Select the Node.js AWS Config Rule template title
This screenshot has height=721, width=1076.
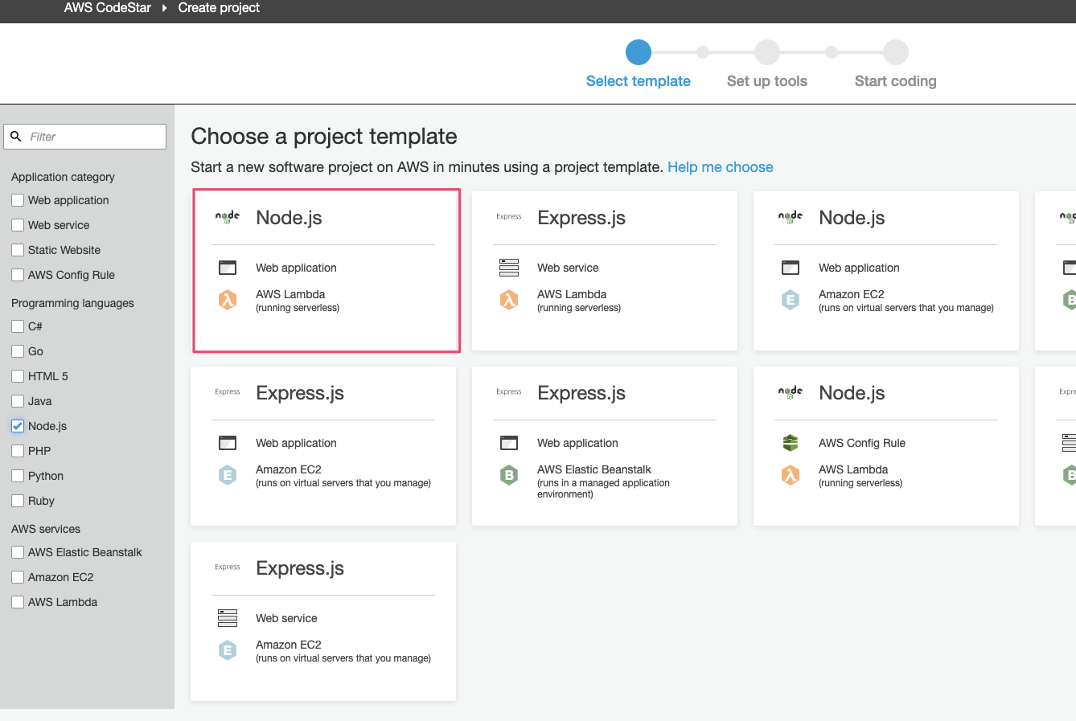tap(852, 393)
